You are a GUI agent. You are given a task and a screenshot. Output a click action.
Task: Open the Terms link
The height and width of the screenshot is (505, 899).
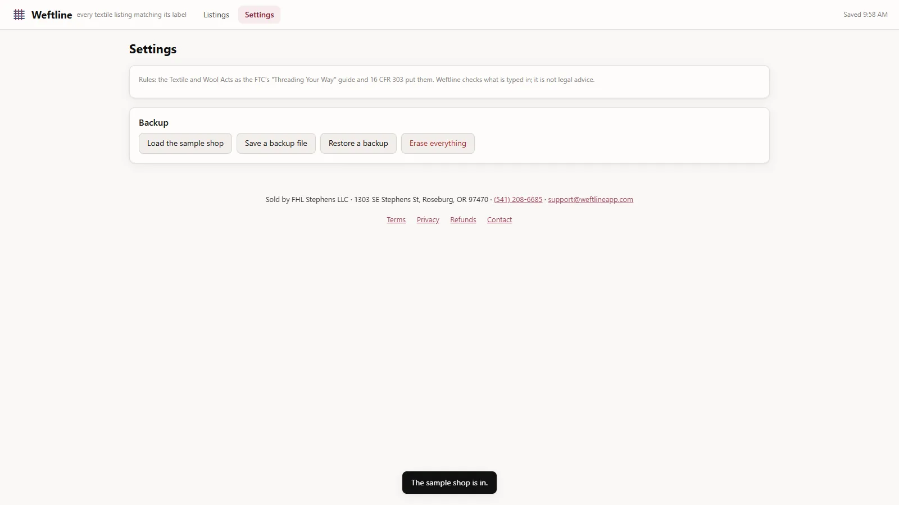tap(396, 220)
